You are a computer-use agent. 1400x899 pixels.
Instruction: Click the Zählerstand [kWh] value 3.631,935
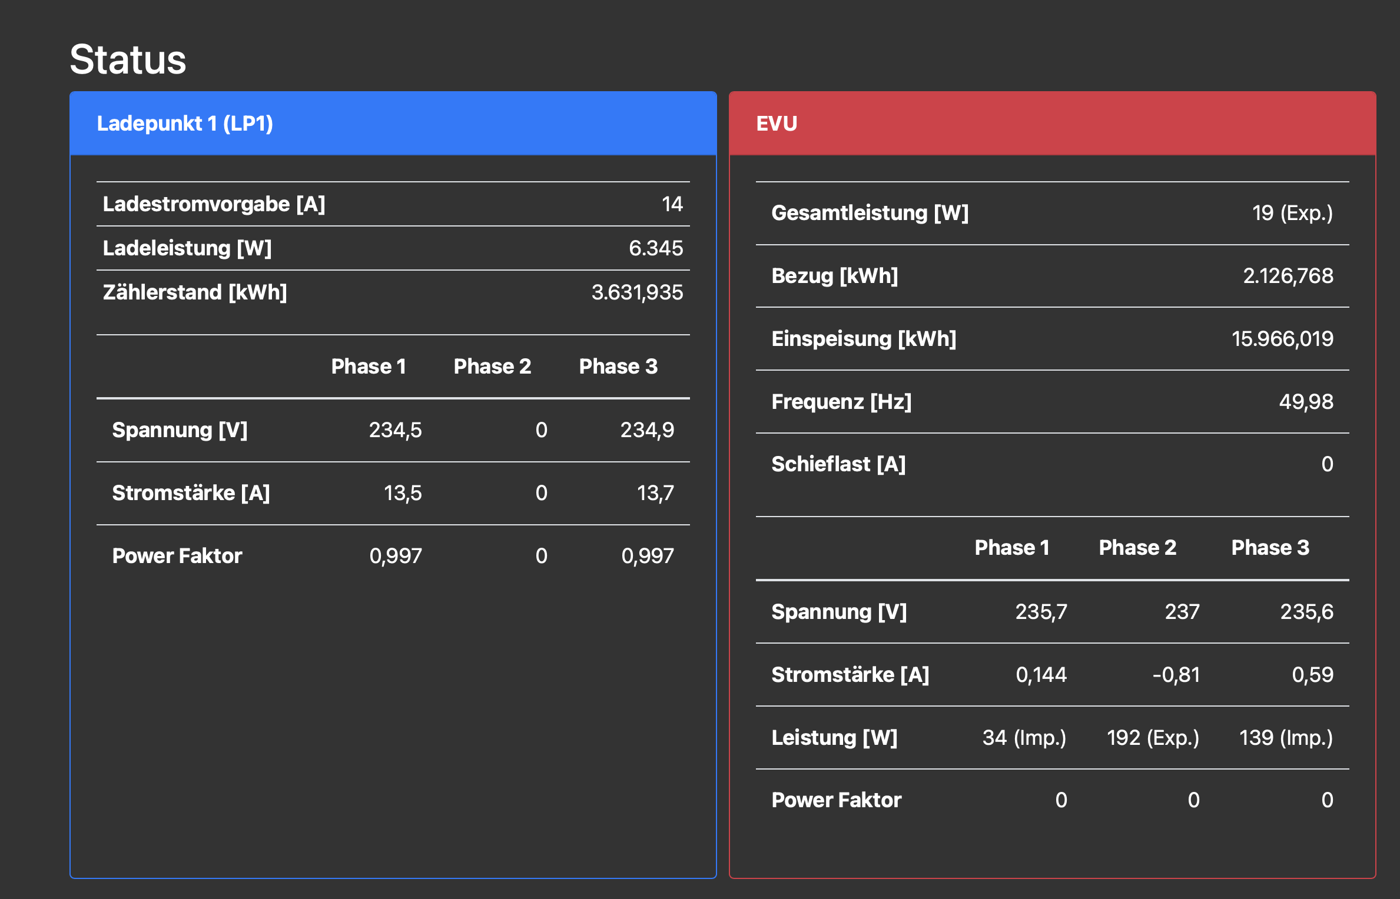coord(637,292)
